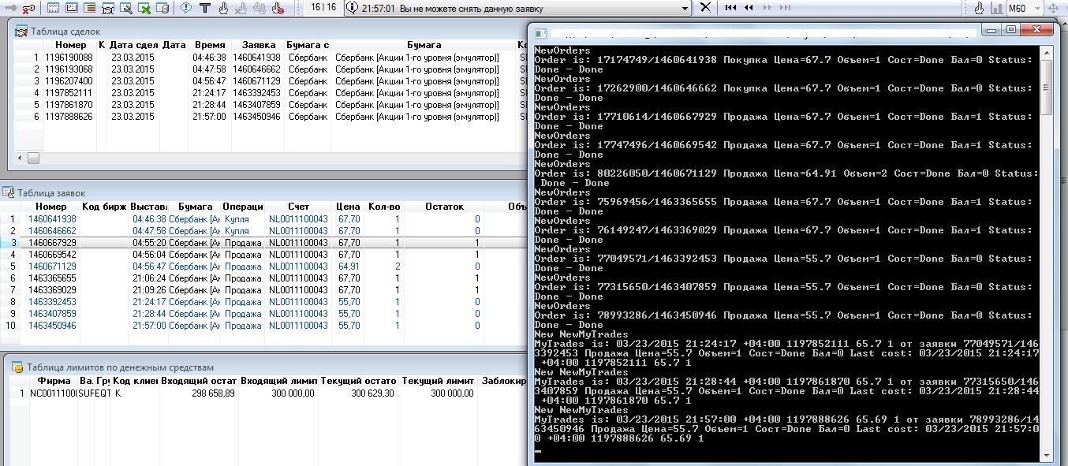The image size is (1068, 466).
Task: Click the Операци column header in orders table
Action: click(x=243, y=207)
